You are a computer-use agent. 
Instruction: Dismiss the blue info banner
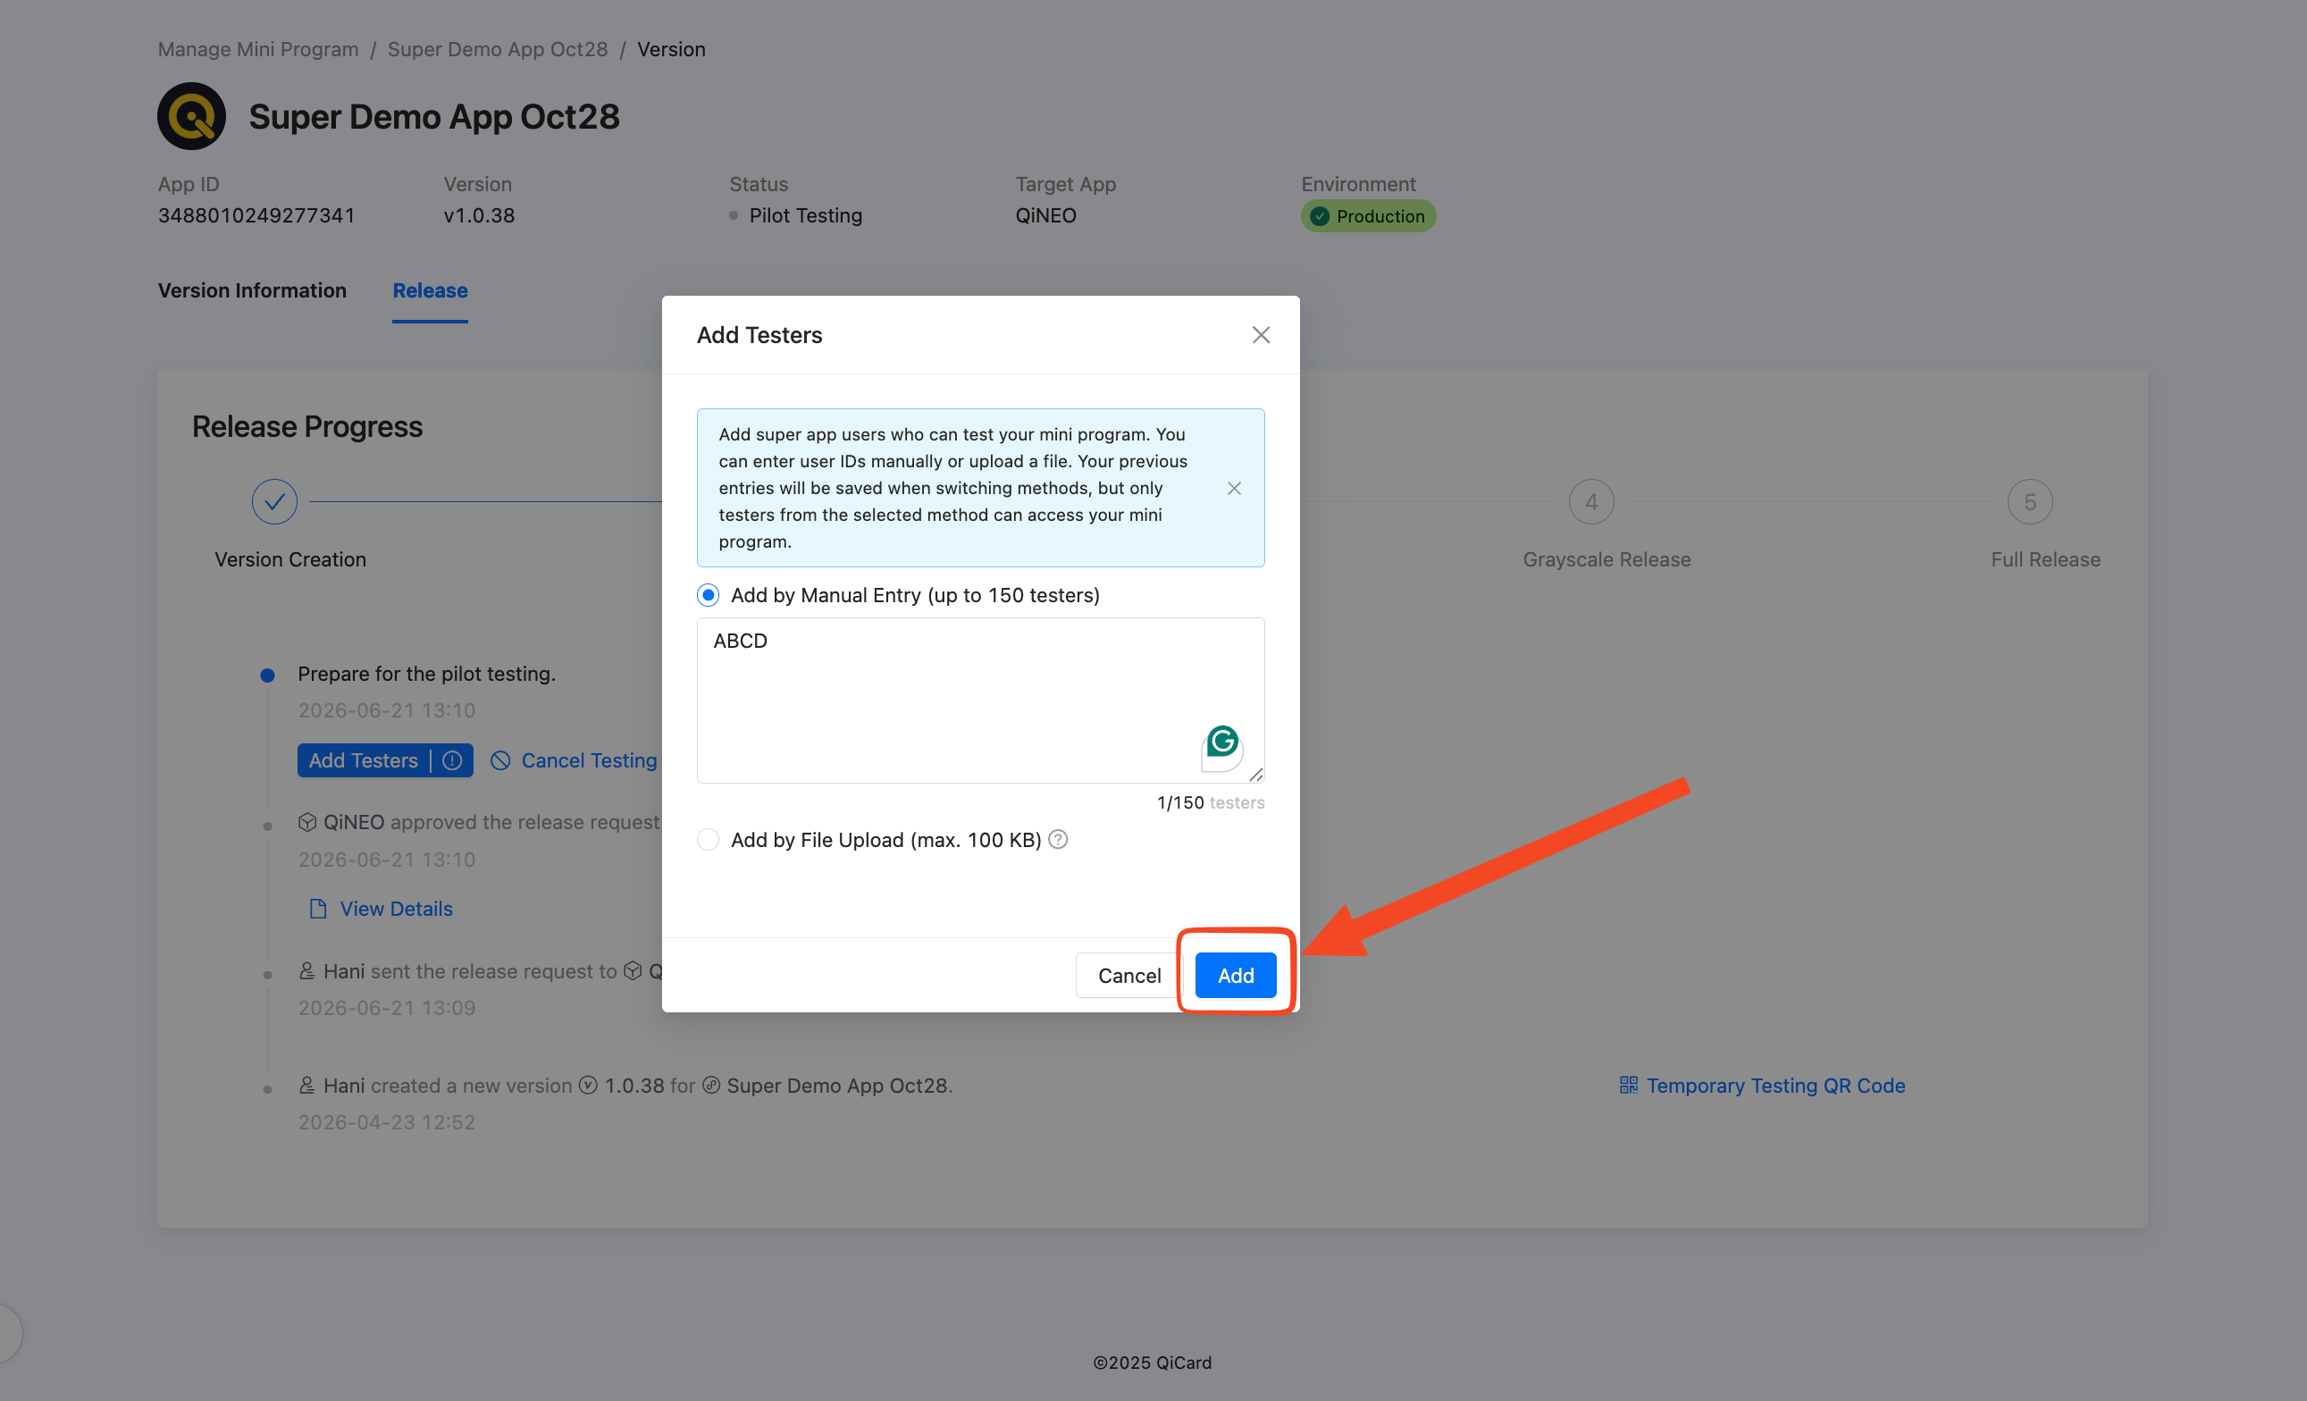(x=1234, y=488)
